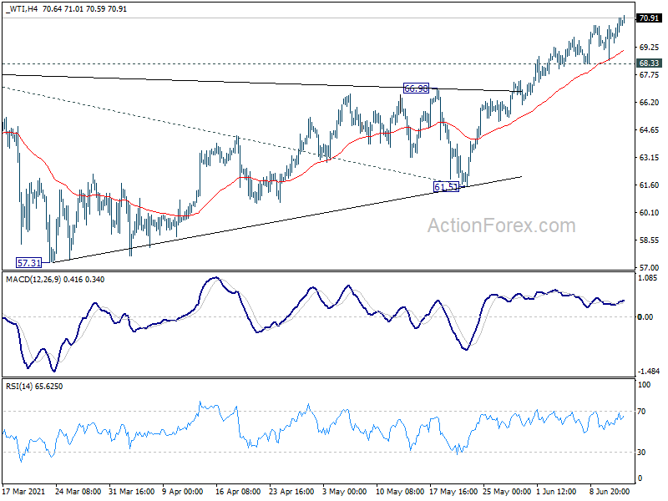The width and height of the screenshot is (668, 501).
Task: Click the current price tag 70.91
Action: click(649, 18)
